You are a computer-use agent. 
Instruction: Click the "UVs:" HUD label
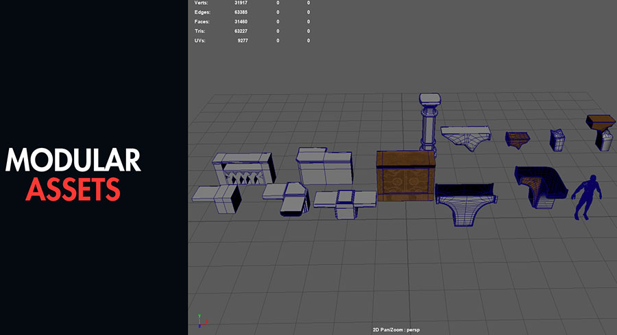[200, 40]
